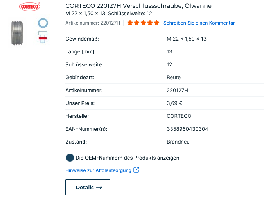Open Hinweise zur Altölentsorgung link
This screenshot has height=197, width=264.
point(98,170)
